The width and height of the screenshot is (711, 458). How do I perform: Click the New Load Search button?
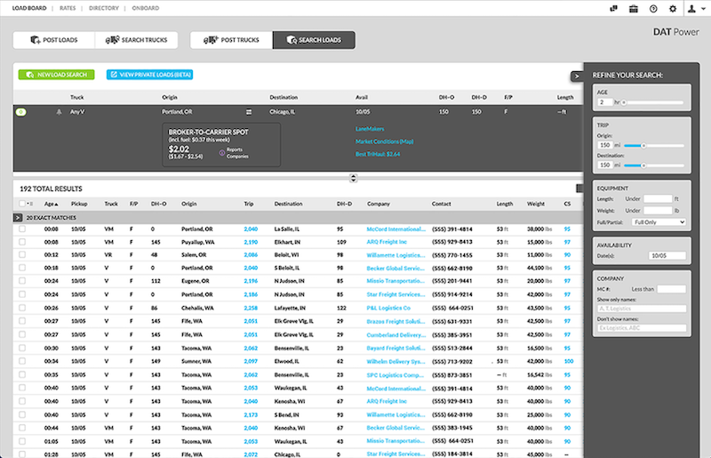tap(56, 75)
